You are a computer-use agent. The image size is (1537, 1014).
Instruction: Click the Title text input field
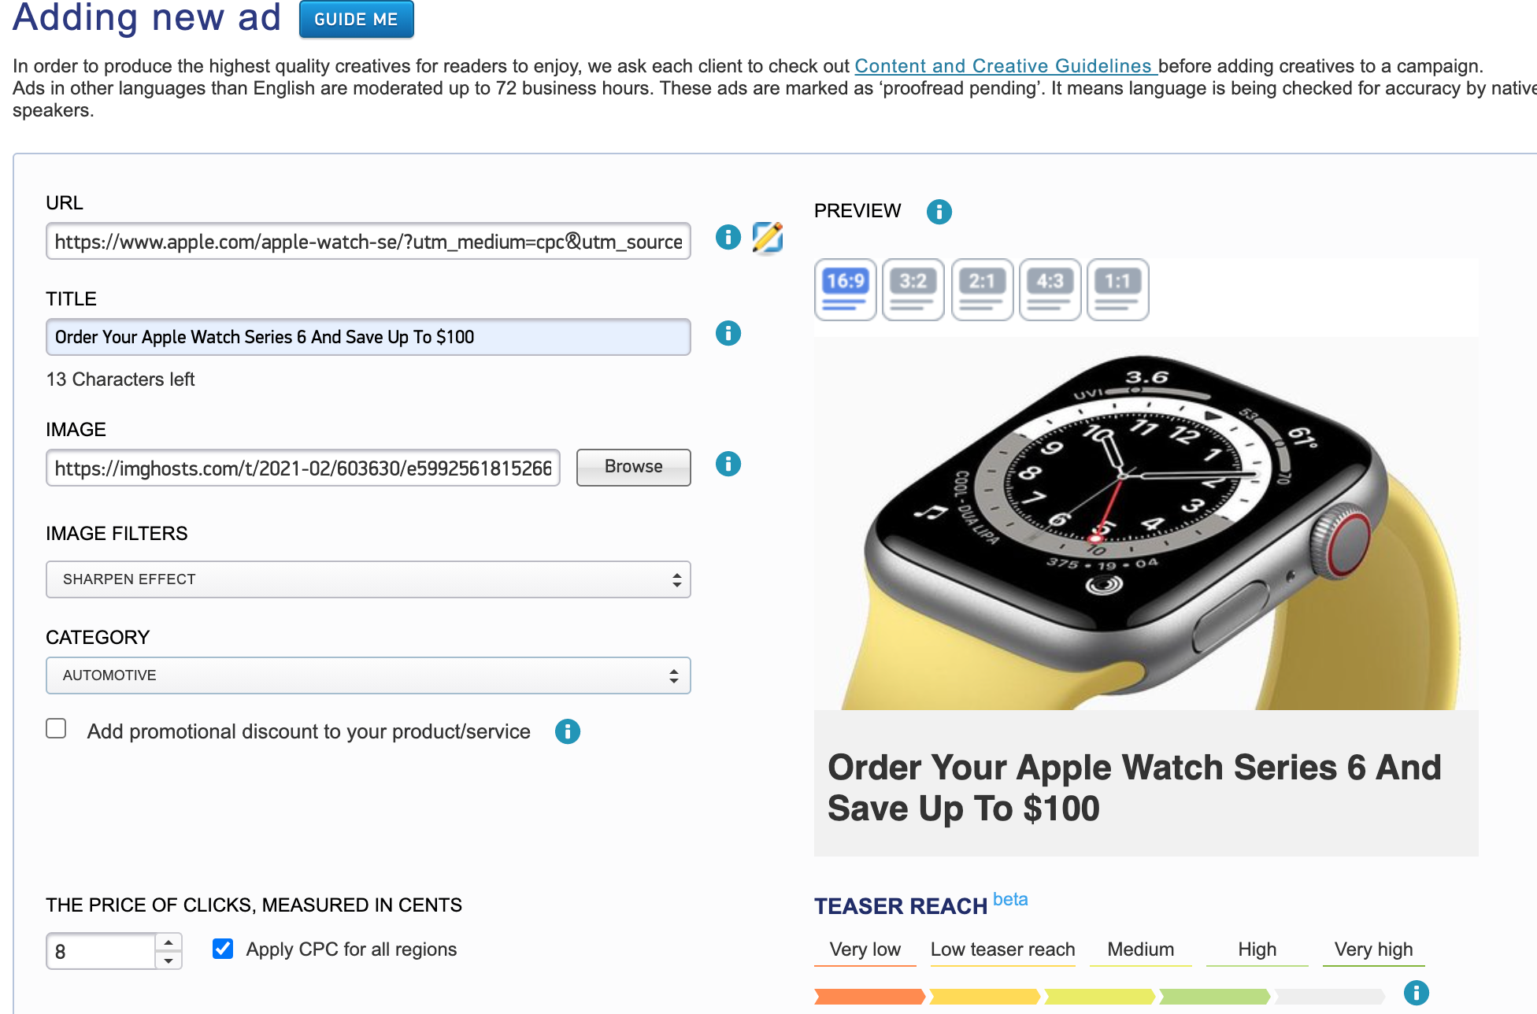369,337
